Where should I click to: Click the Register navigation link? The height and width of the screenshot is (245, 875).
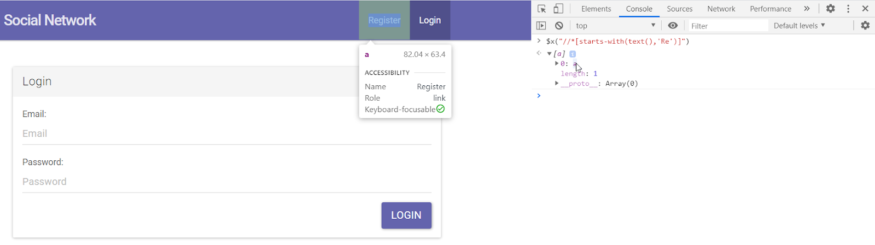(x=384, y=20)
